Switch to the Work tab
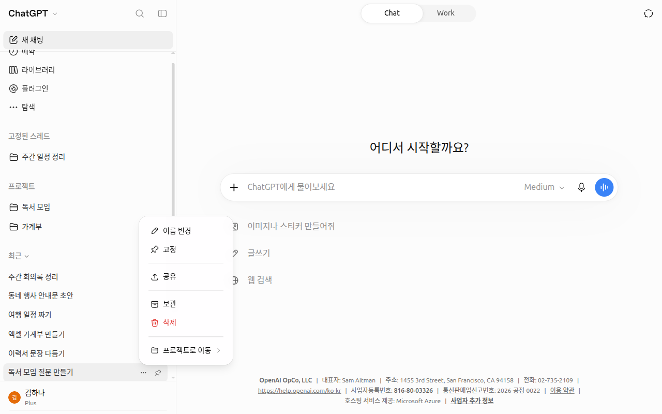Viewport: 662px width, 414px height. [x=445, y=13]
